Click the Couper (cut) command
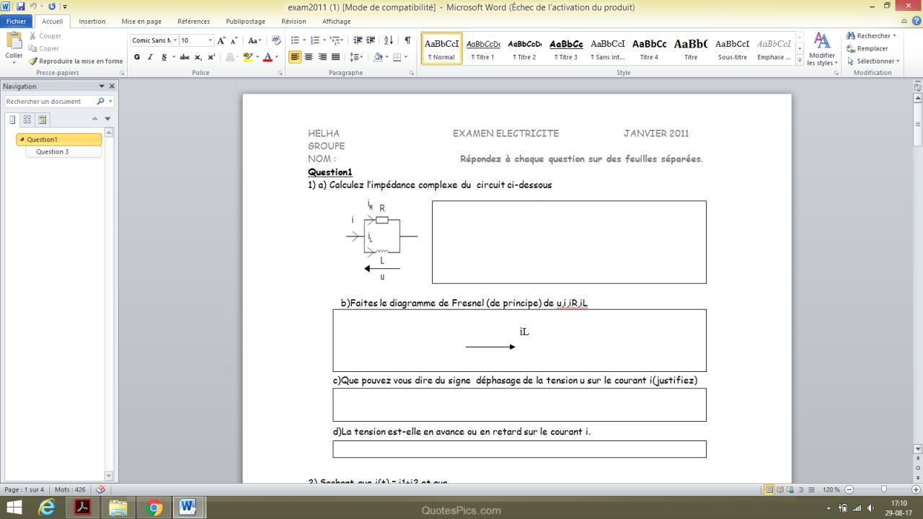 45,36
